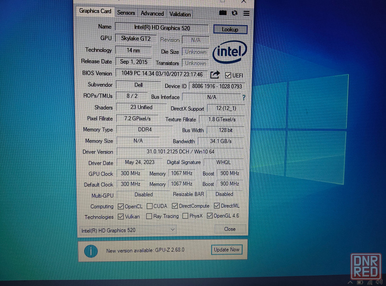Screen dimensions: 386x286
Task: Toggle the PhysX checkbox
Action: 185,216
